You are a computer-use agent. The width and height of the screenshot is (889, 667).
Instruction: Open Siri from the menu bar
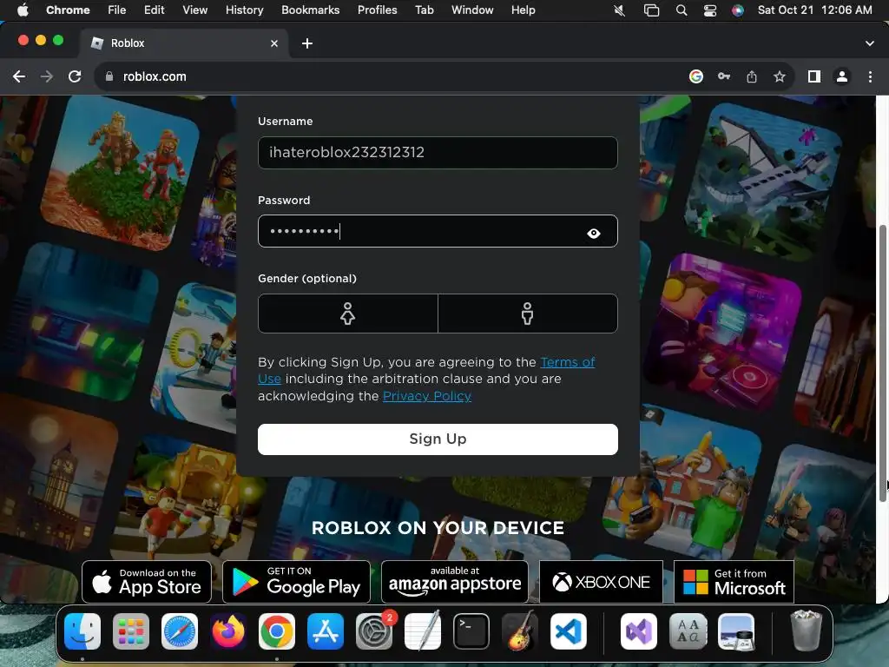point(738,10)
